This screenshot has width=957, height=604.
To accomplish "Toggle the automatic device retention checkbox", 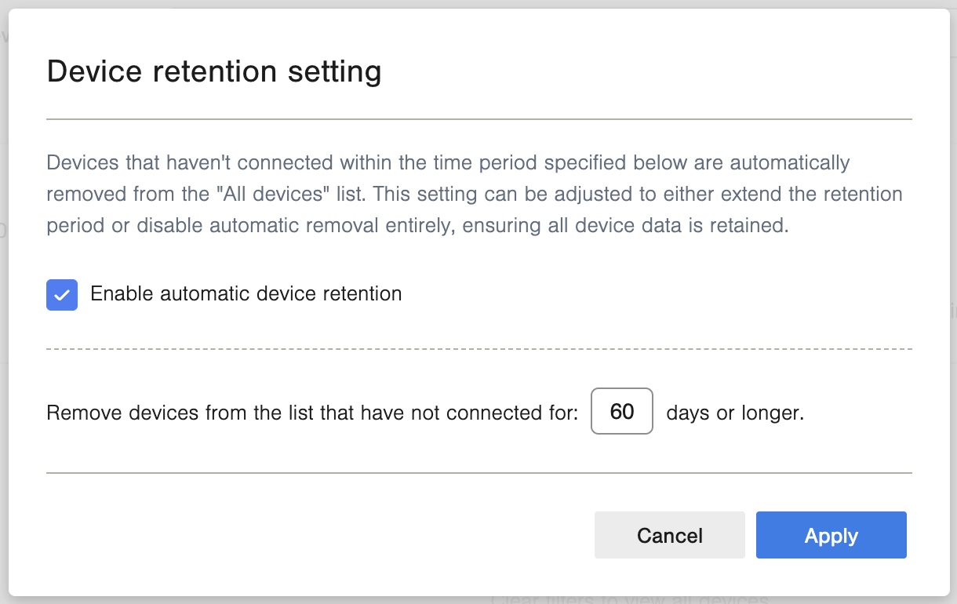I will tap(62, 295).
